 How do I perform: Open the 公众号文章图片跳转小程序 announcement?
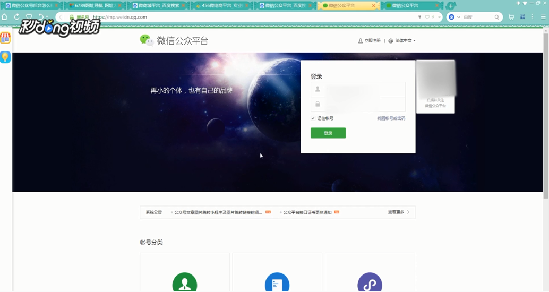[x=218, y=212]
